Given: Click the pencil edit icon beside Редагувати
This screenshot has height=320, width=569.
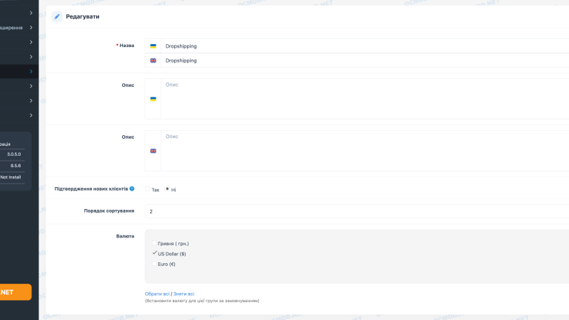Looking at the screenshot, I should 57,16.
